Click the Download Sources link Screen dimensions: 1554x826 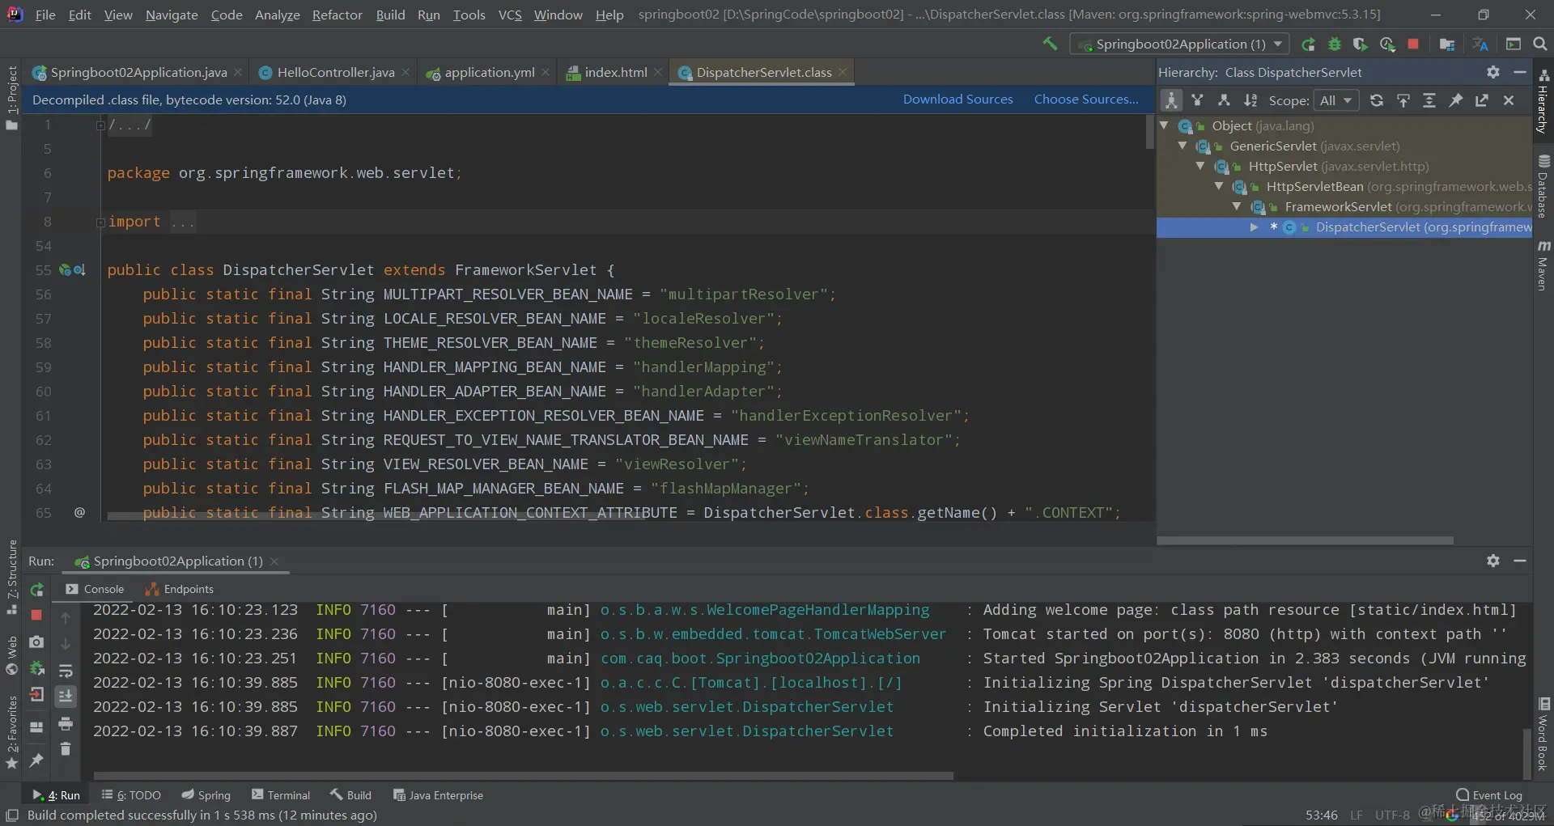pyautogui.click(x=958, y=100)
